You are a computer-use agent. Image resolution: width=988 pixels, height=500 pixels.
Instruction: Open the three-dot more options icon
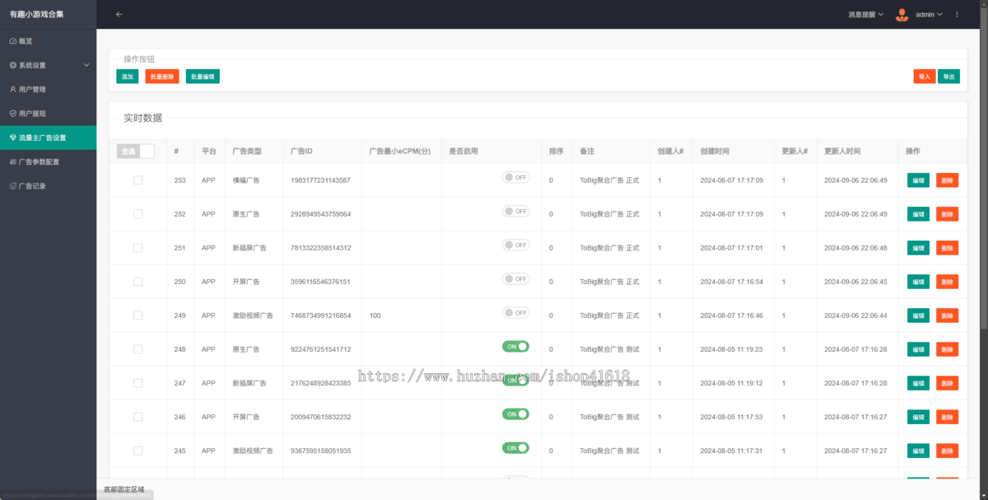(957, 14)
